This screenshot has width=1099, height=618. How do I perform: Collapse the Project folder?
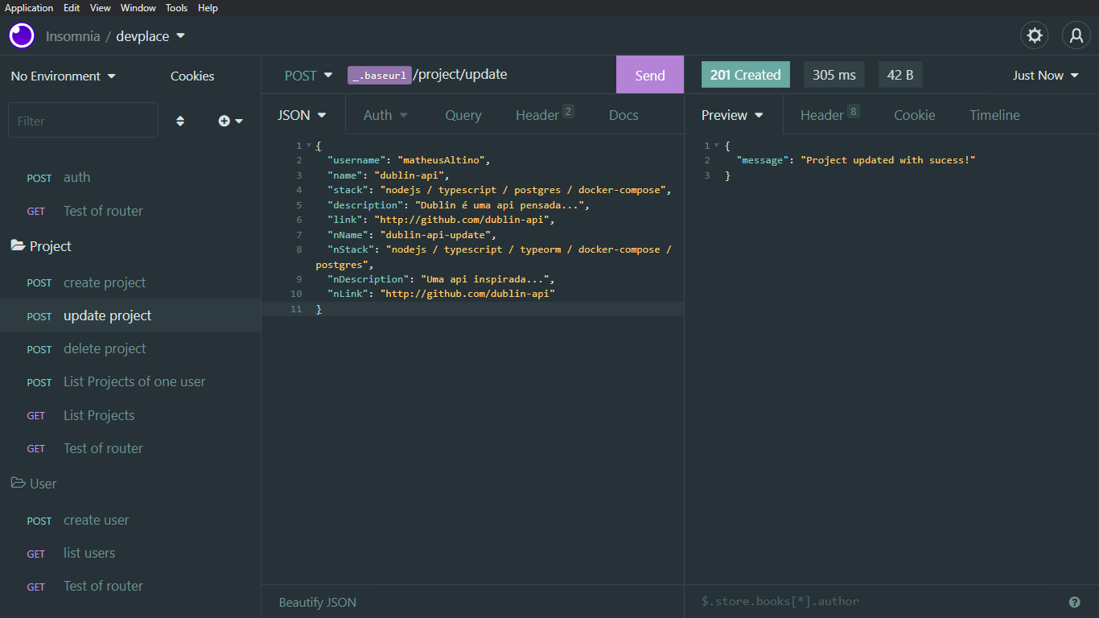click(41, 246)
